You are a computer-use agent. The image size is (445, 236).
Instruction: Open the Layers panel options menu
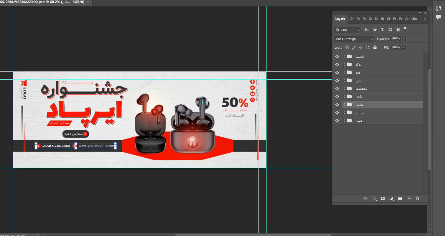[425, 19]
